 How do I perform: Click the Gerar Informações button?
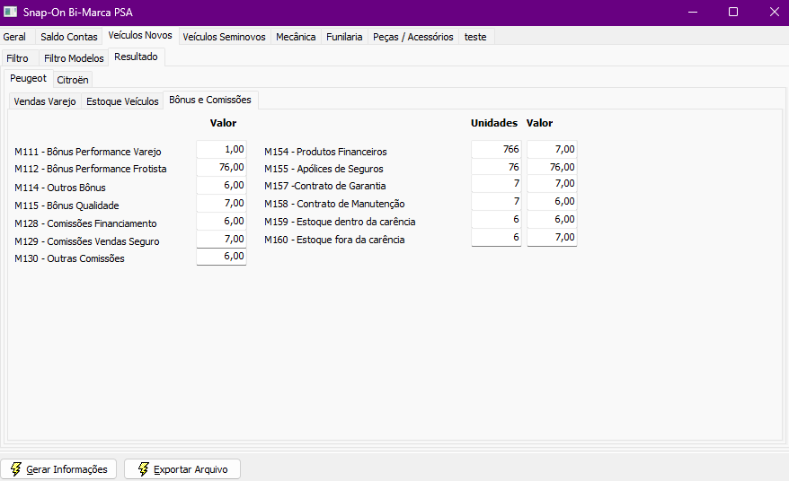pos(58,469)
